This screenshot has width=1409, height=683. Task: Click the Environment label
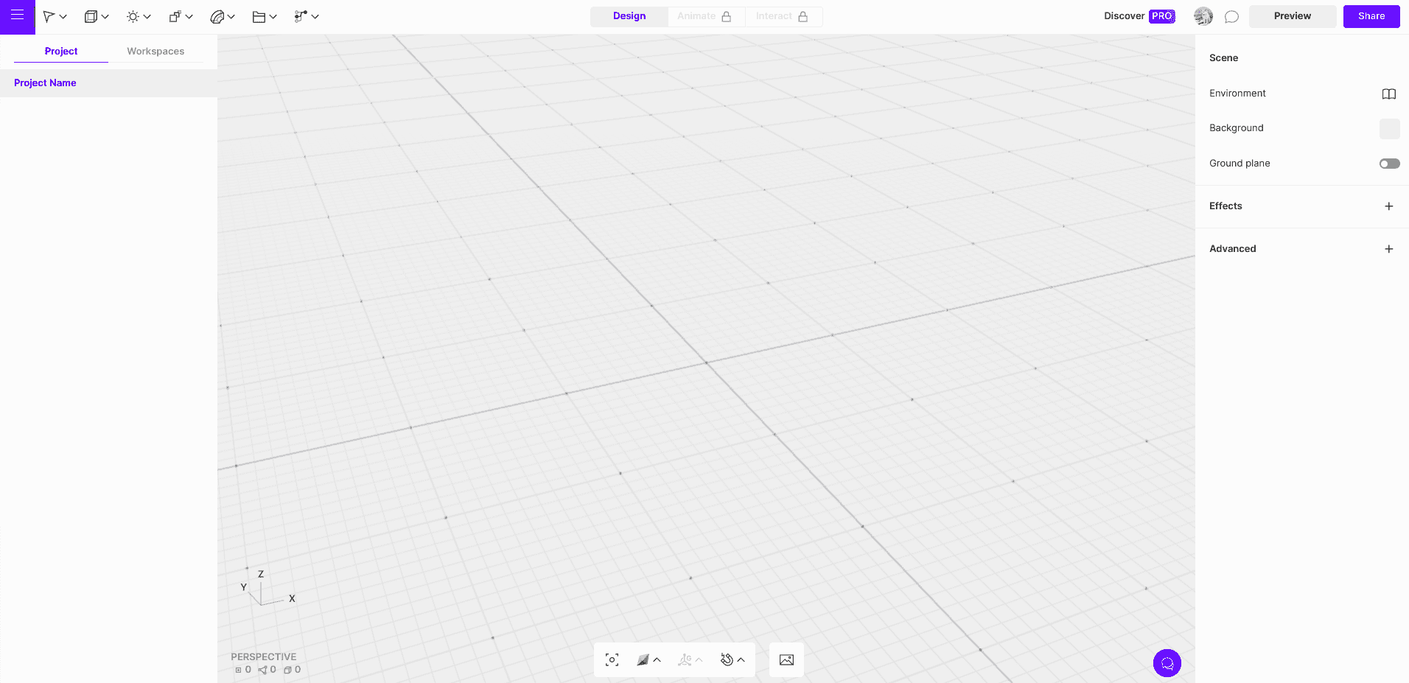click(1237, 94)
